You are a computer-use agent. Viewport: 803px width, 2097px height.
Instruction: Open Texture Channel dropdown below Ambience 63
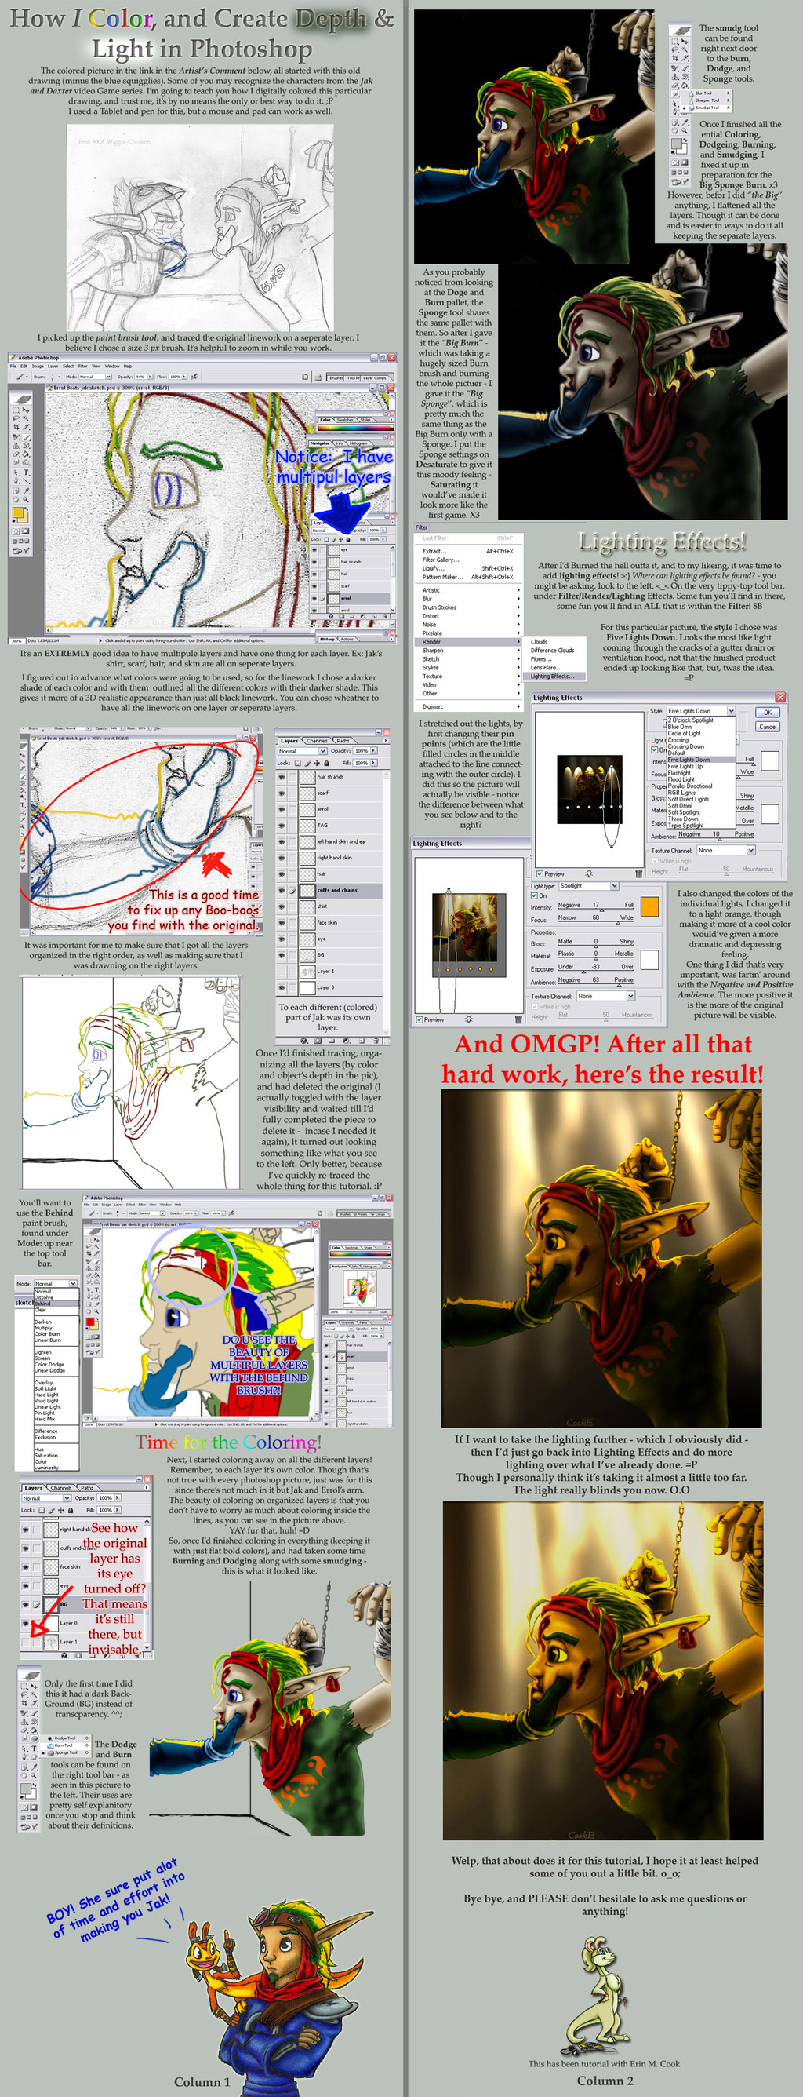pos(605,996)
